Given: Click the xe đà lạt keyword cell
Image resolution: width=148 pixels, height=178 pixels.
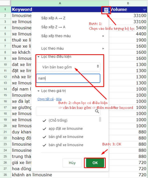Looking at the screenshot, I should point(21,101).
